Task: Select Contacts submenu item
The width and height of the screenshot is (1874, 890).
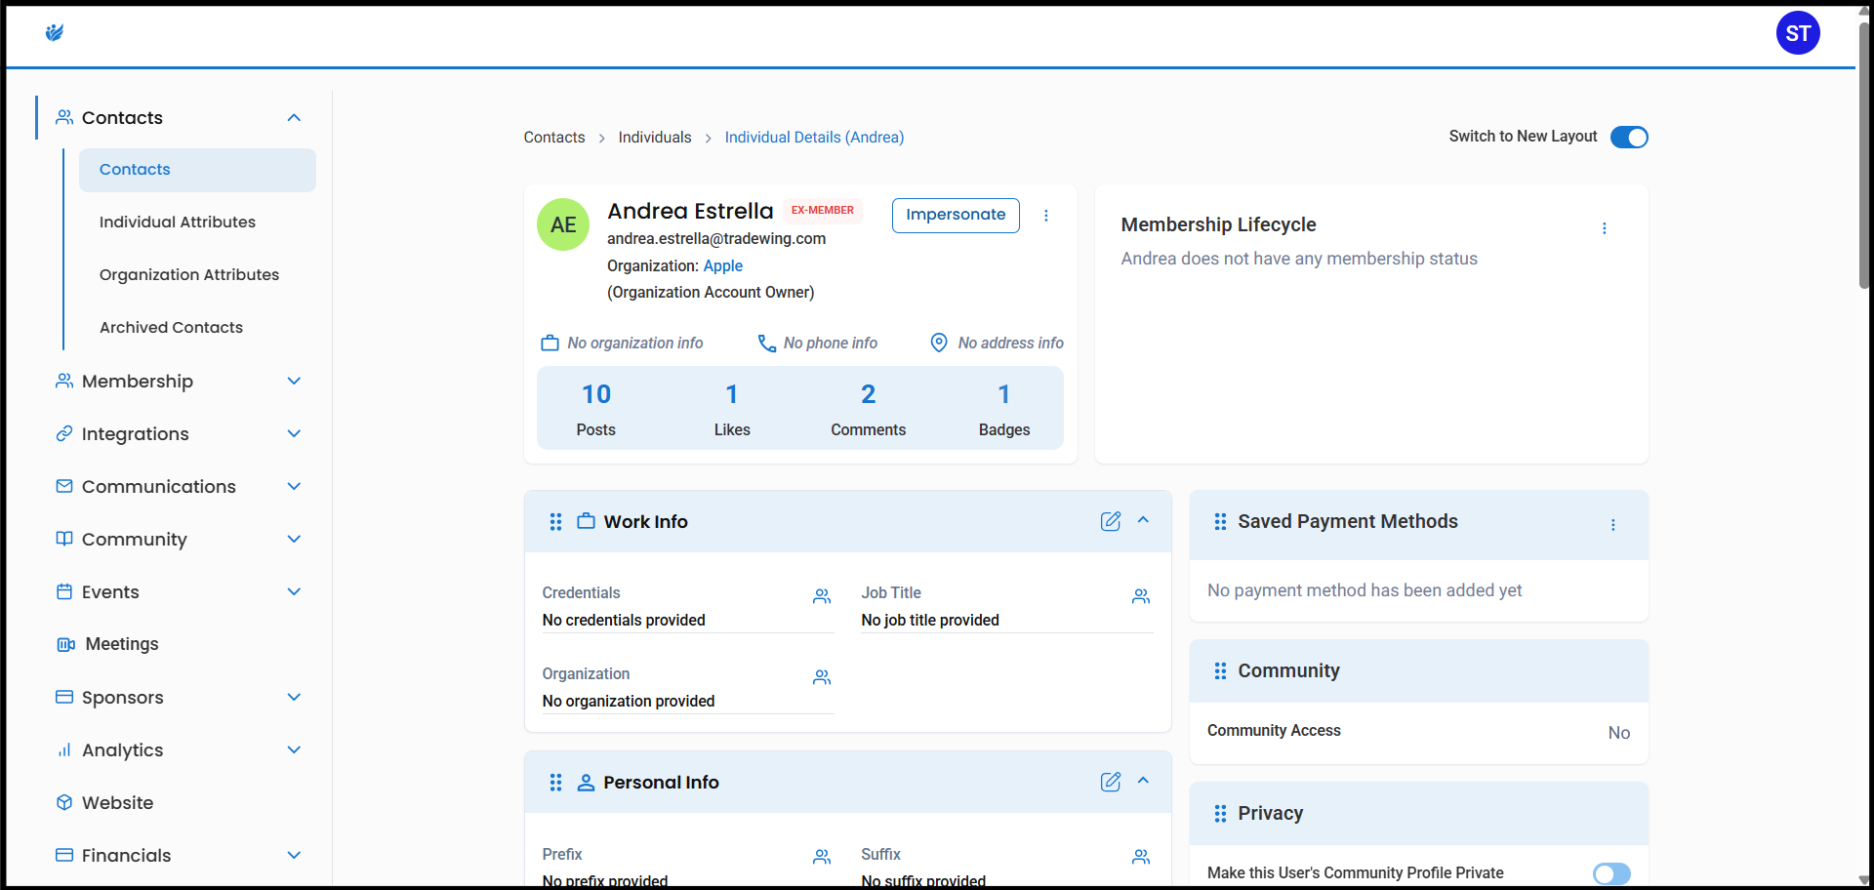Action: (197, 170)
